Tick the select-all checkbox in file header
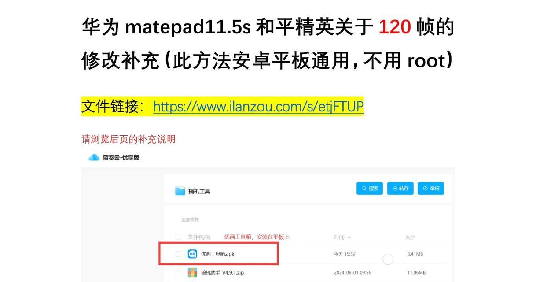Image resolution: width=536 pixels, height=282 pixels. [178, 237]
